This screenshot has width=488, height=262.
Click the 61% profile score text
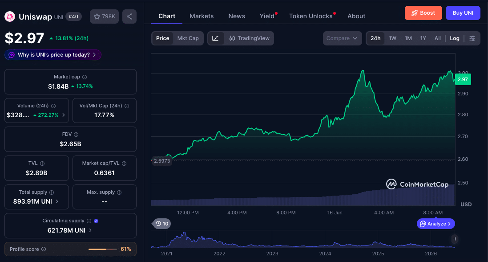coord(126,249)
